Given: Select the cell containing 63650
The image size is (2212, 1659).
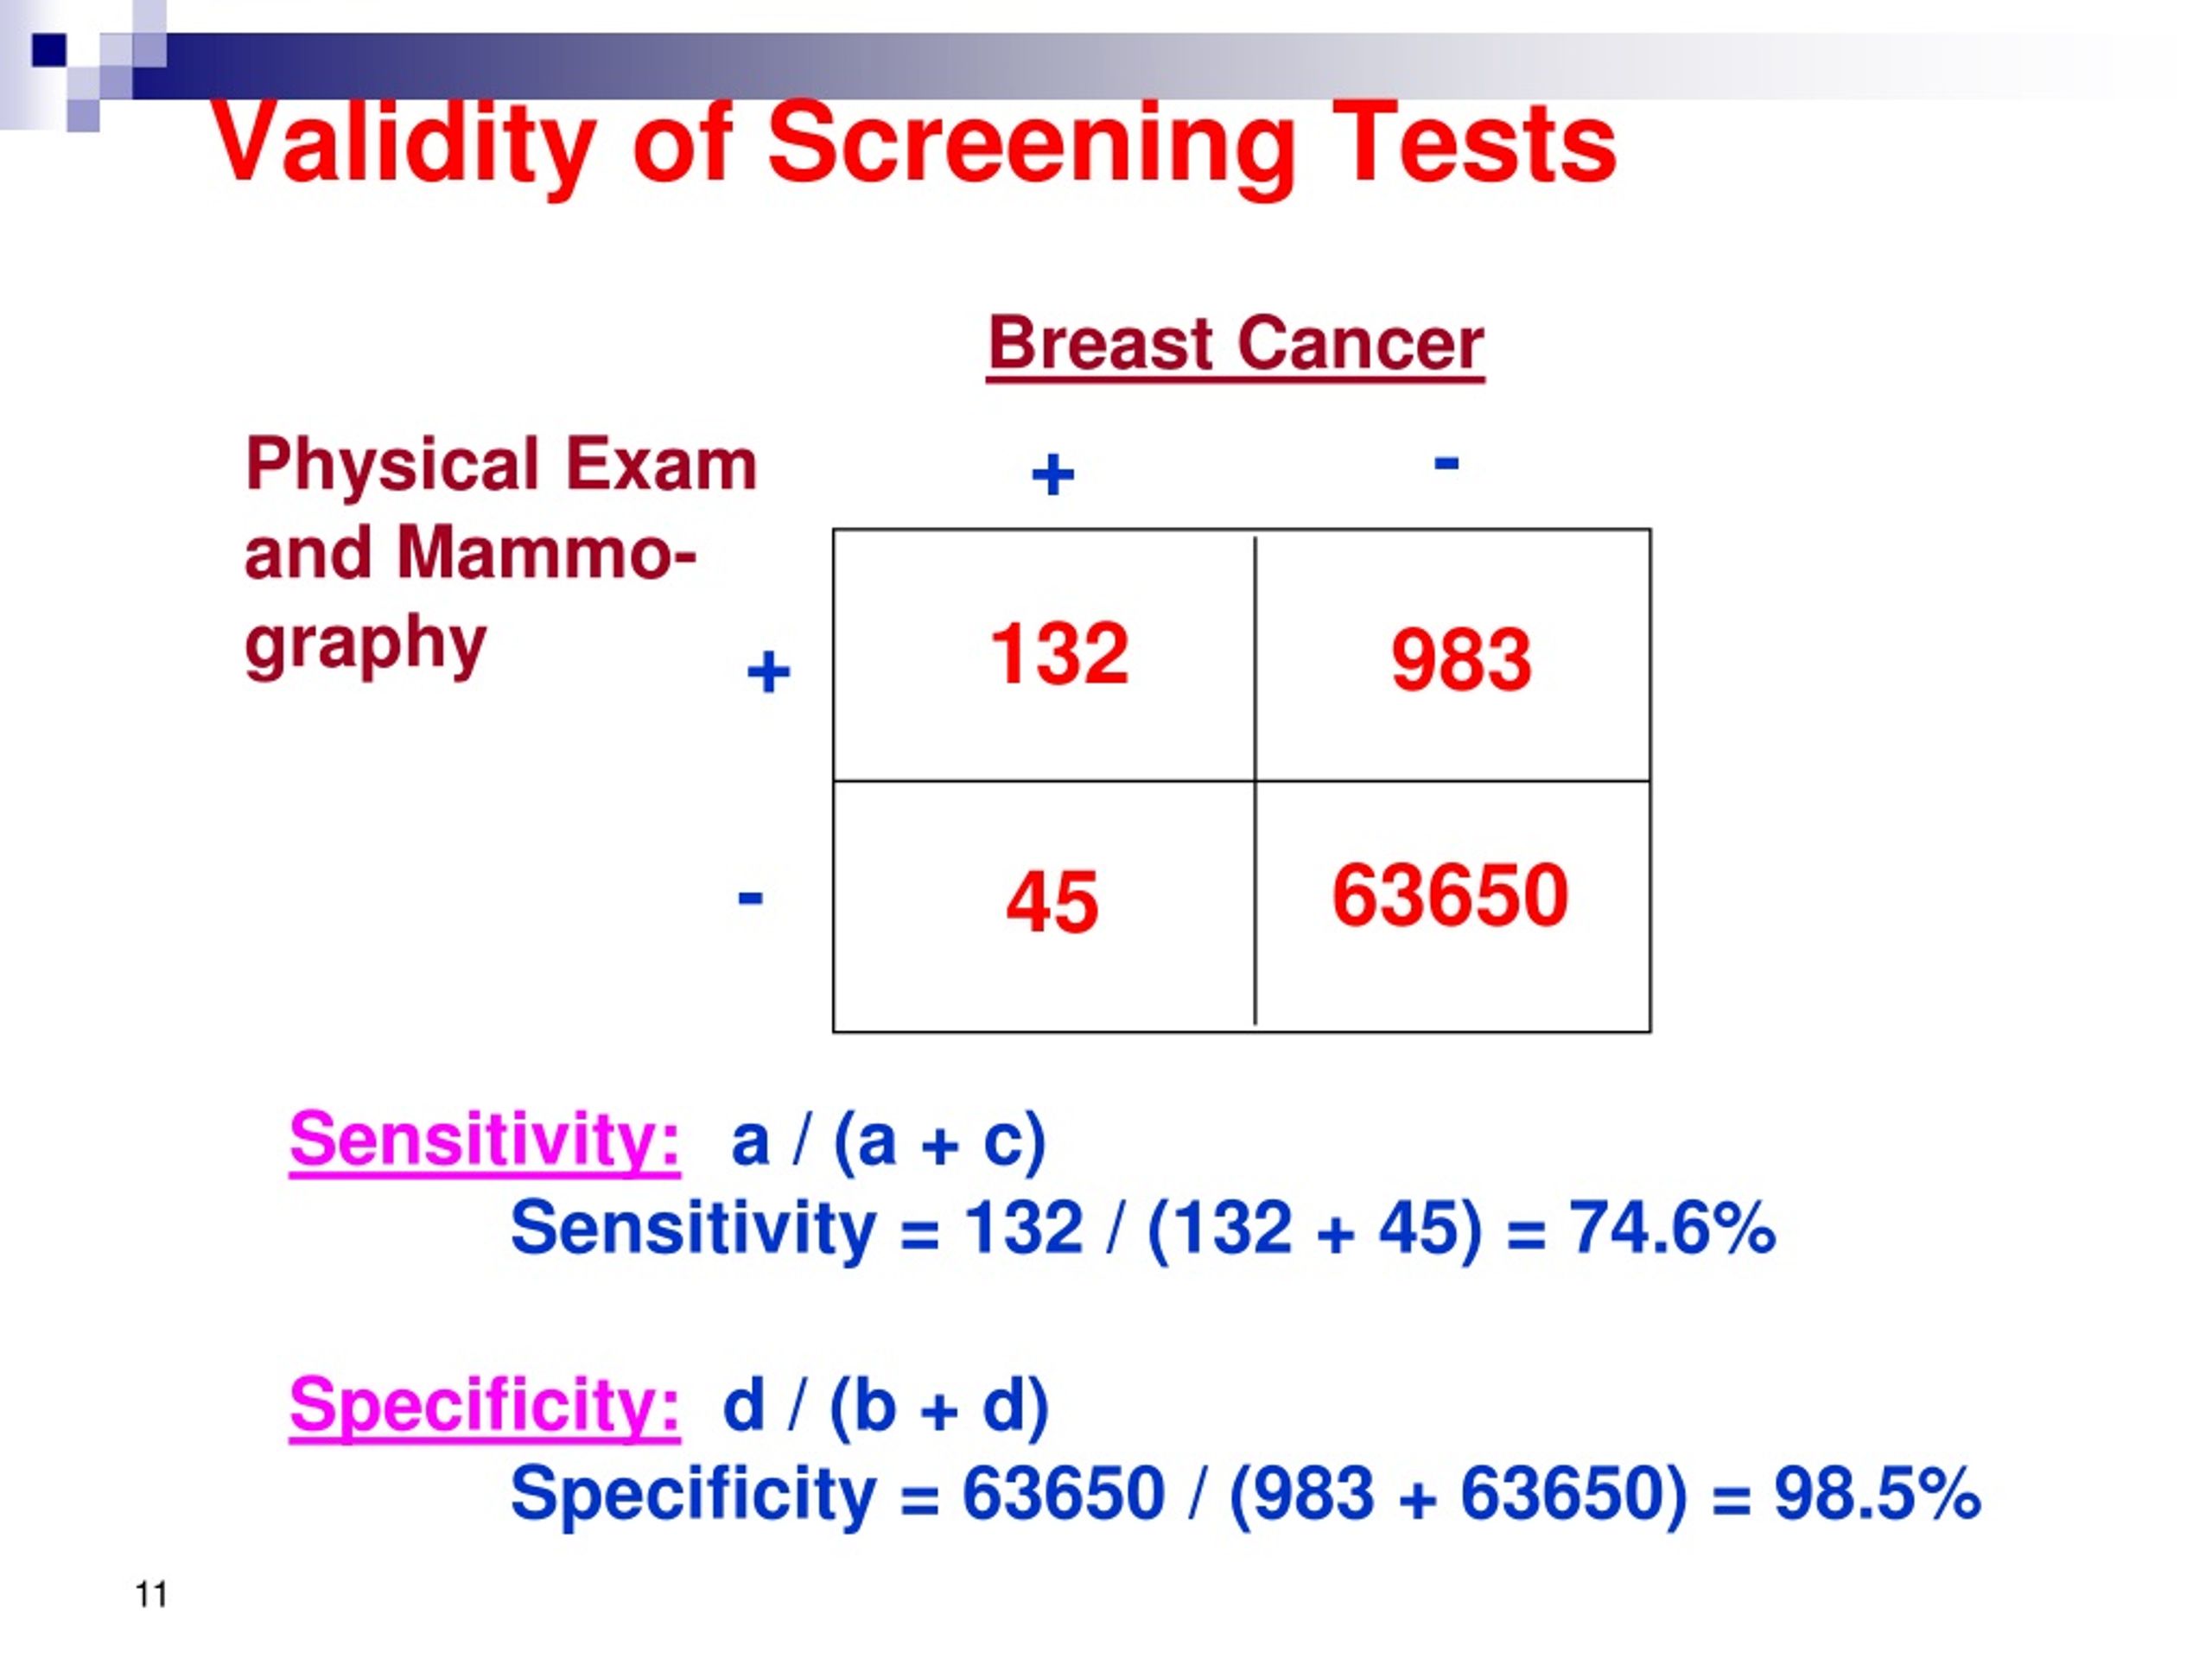Looking at the screenshot, I should 1453,907.
